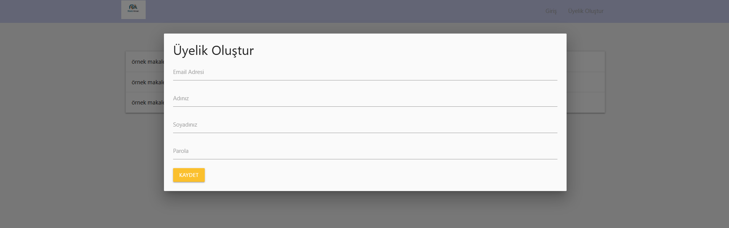Click the RA logo in the navbar

[133, 9]
